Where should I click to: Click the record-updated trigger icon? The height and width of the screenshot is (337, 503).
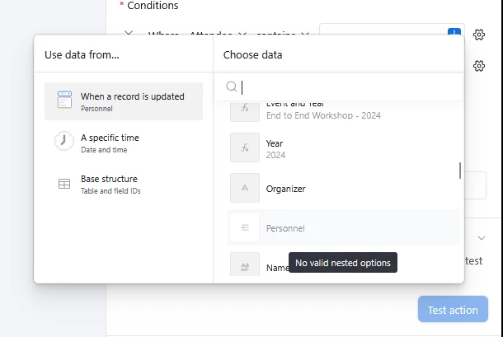tap(64, 100)
